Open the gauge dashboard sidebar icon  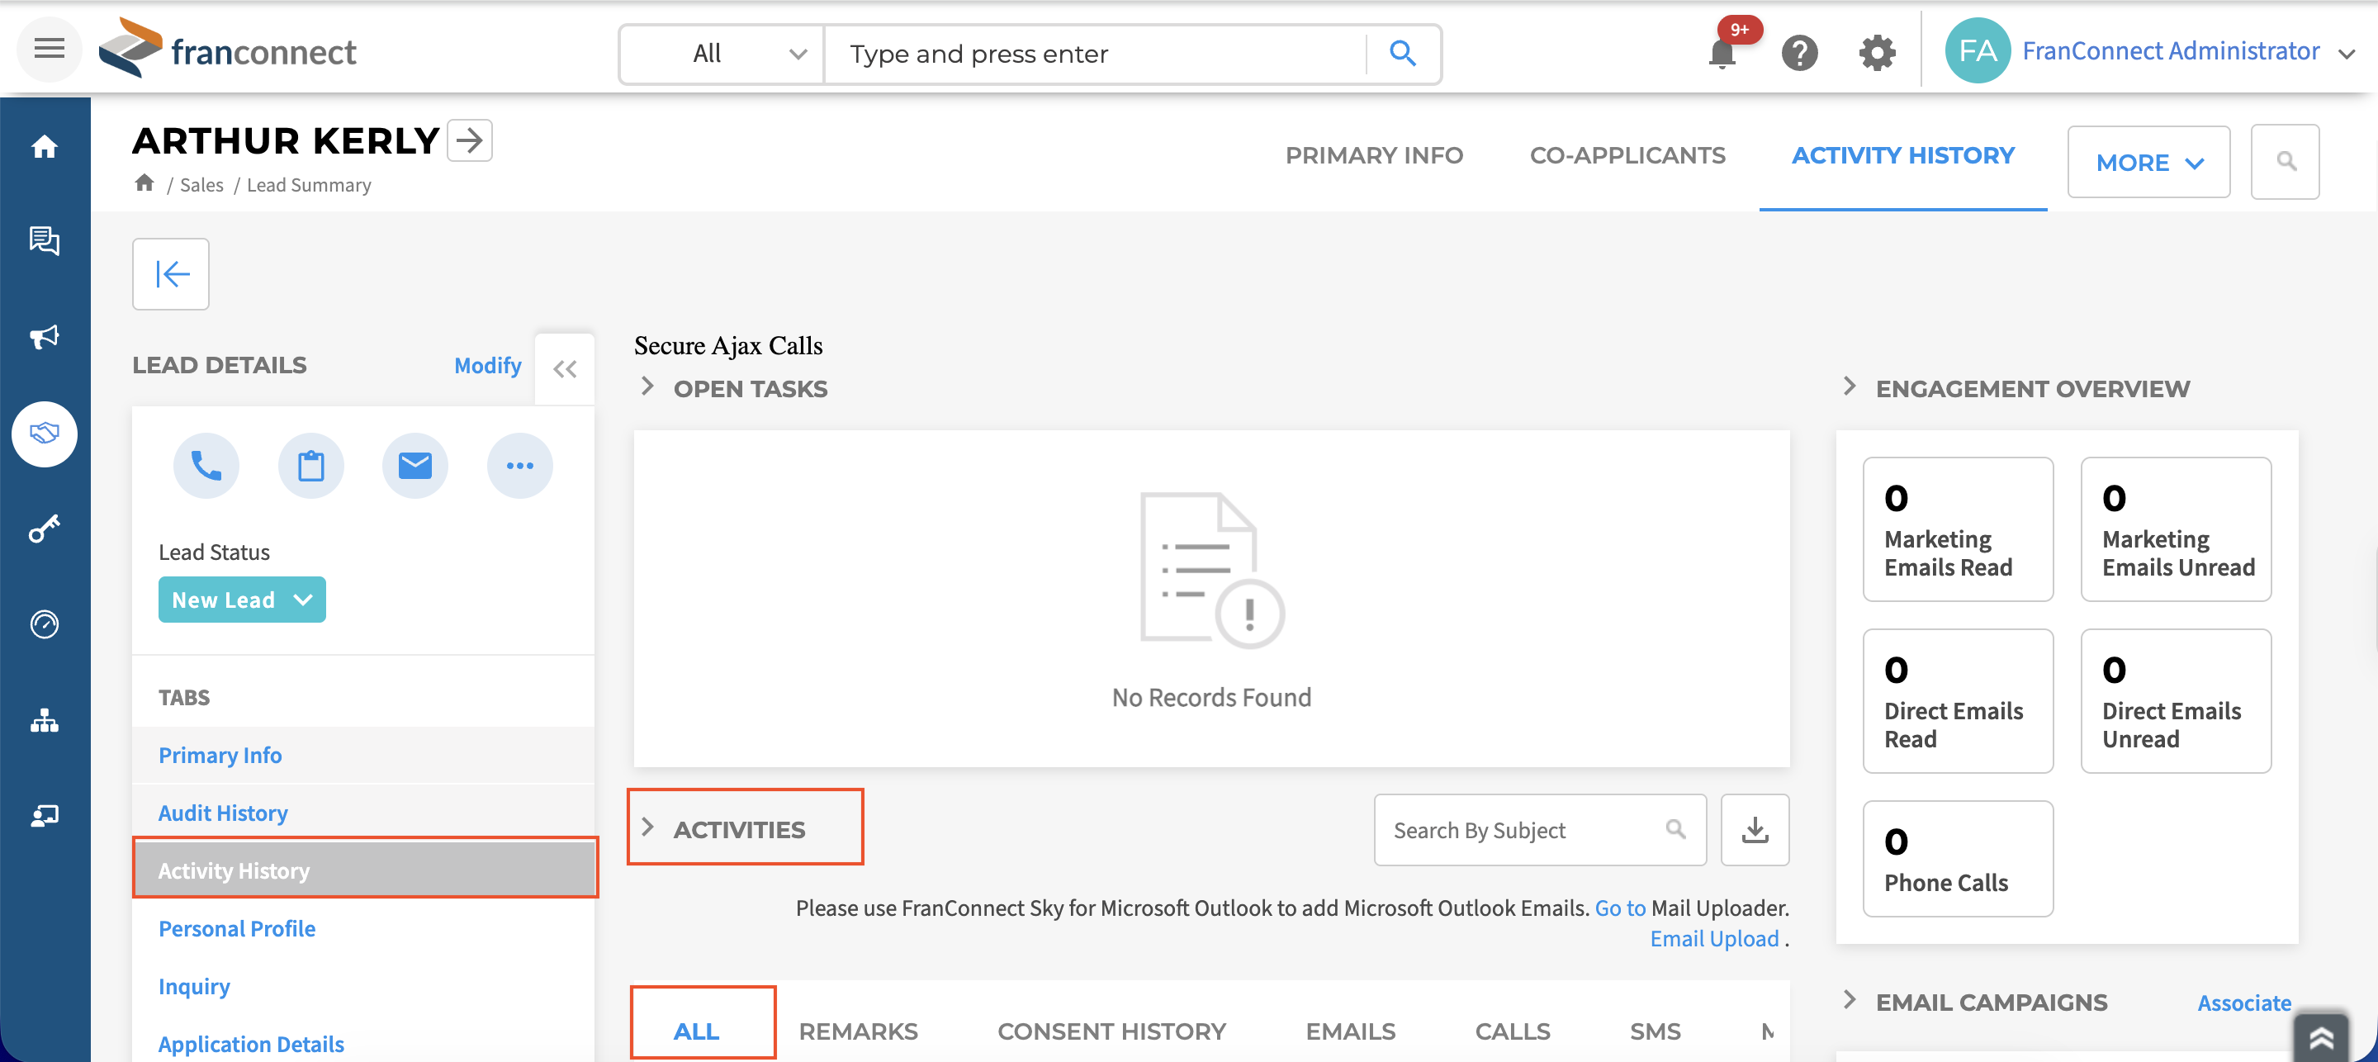[x=45, y=625]
